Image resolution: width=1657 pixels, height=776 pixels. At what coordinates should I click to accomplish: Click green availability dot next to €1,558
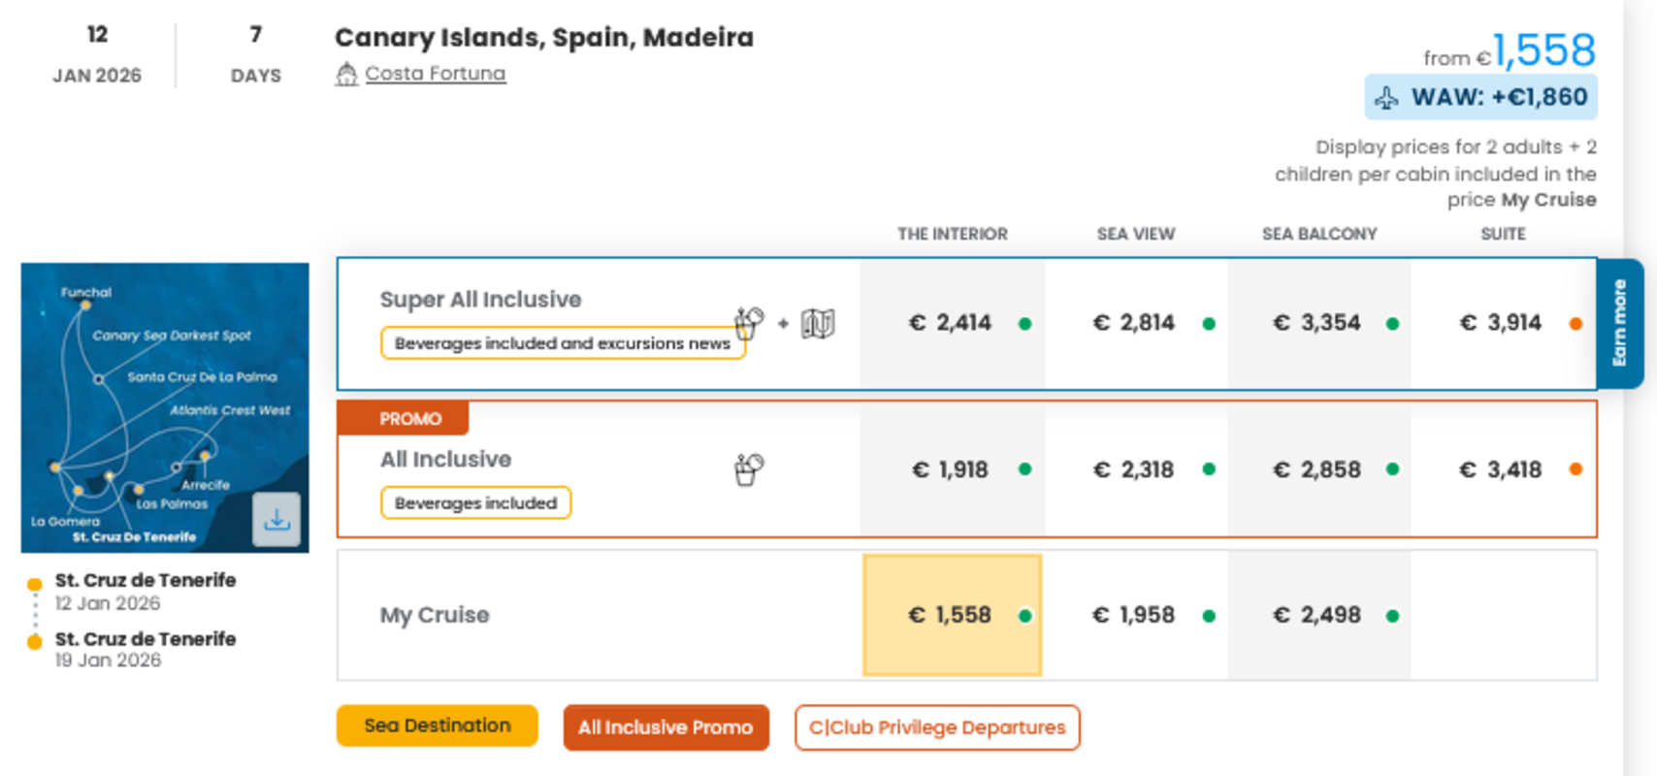click(1024, 616)
